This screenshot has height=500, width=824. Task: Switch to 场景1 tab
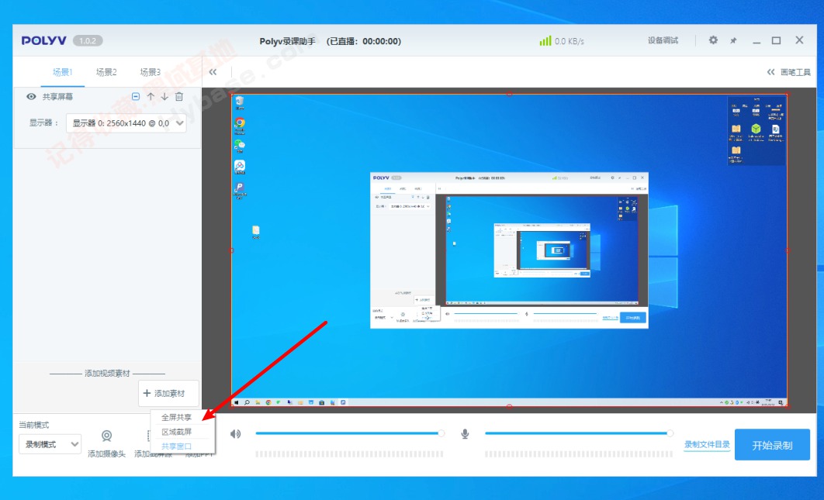(63, 72)
